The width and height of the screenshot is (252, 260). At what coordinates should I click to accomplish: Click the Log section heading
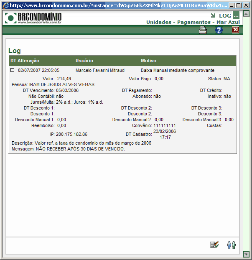pyautogui.click(x=15, y=51)
